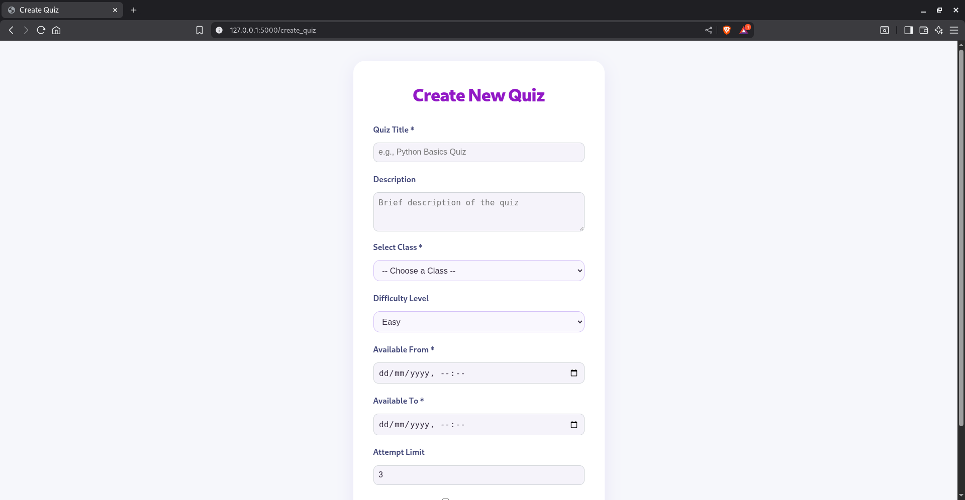Click the browser back arrow
The width and height of the screenshot is (965, 500).
pos(11,30)
